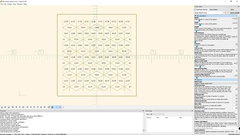
Task: Switch to Left view icon
Action: pyautogui.click(x=38, y=107)
